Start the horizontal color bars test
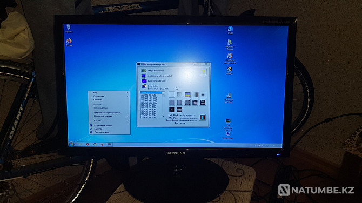The height and width of the screenshot is (203, 362). point(187,94)
